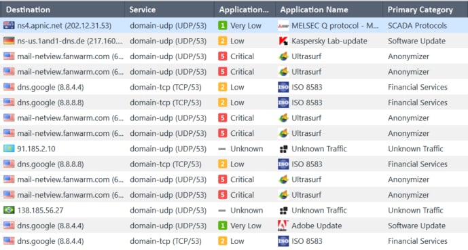Screen dimensions: 468x250
Task: Click the Unknown risk text in the 138.185.56.27 row
Action: coord(247,211)
